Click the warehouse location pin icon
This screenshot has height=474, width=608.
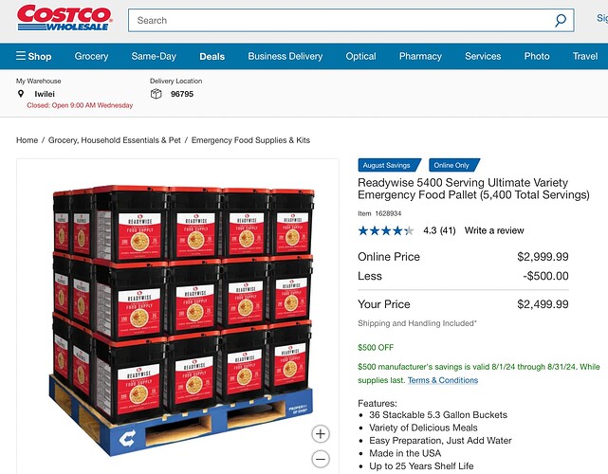click(21, 94)
